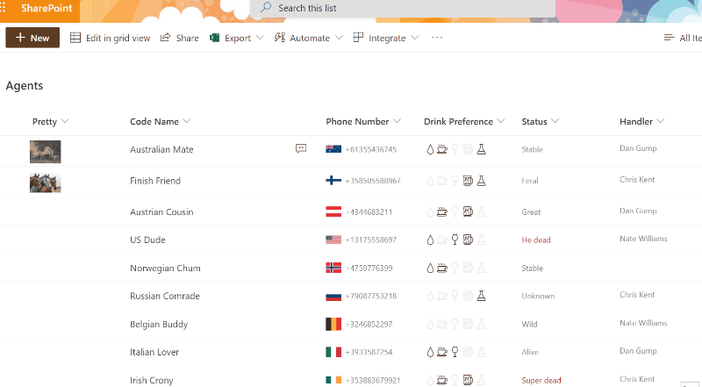Open the Italian Lover item
This screenshot has height=387, width=702.
(x=154, y=352)
